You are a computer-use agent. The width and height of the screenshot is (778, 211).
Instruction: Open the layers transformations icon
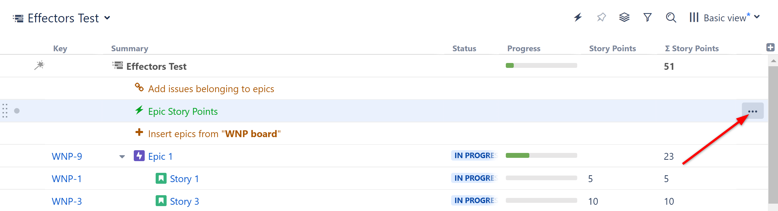(624, 17)
